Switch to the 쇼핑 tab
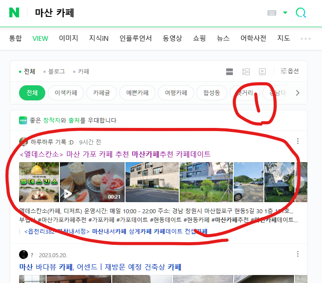The image size is (322, 283). 199,38
